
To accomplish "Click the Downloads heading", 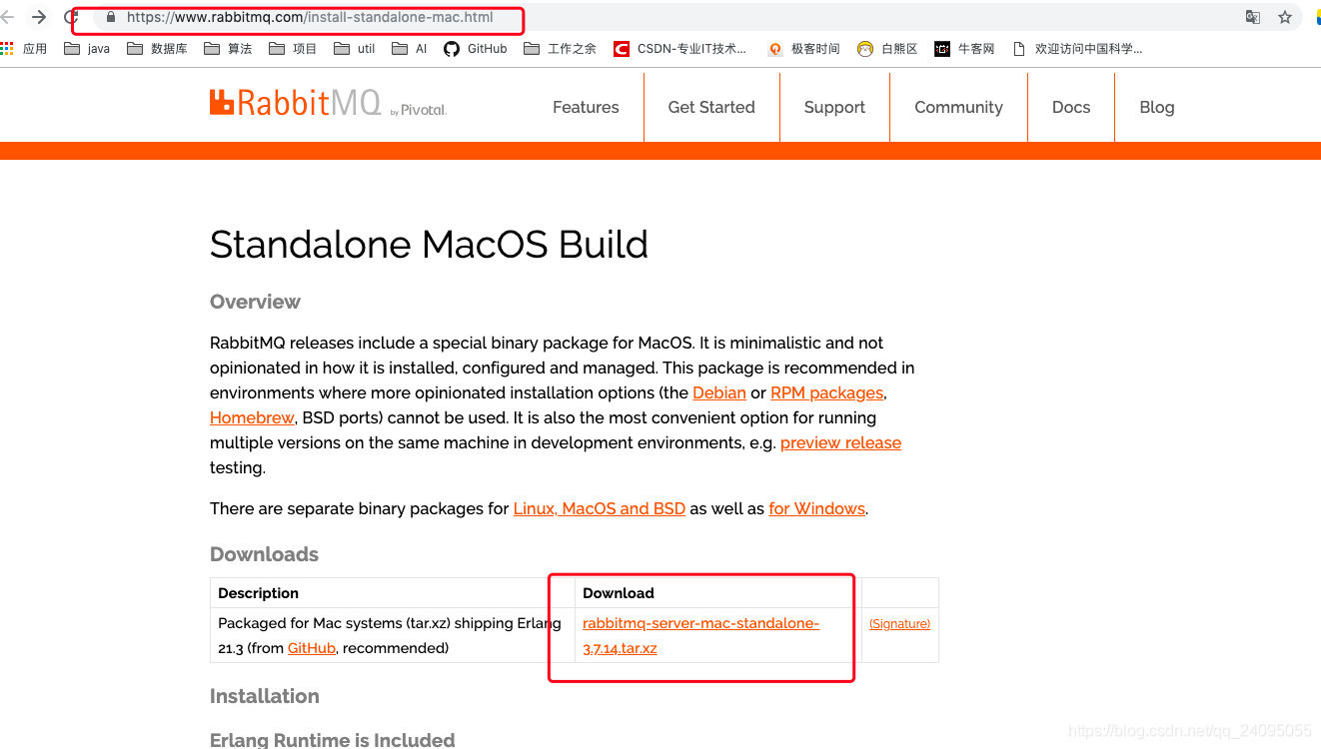I will tap(264, 554).
